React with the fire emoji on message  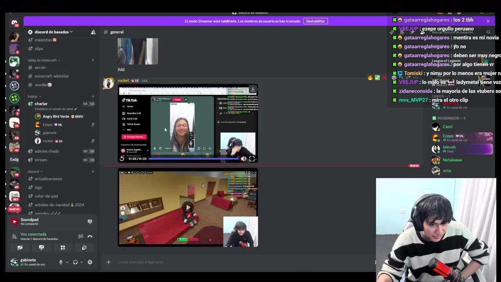(370, 78)
